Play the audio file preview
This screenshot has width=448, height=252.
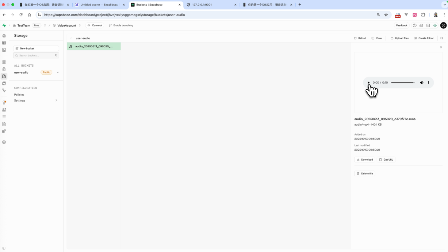pos(368,83)
